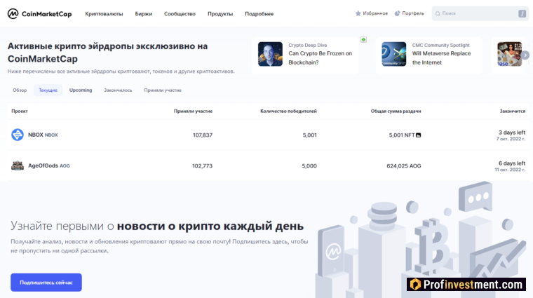Image resolution: width=533 pixels, height=298 pixels.
Task: Open the Приняли участие tab
Action: coord(163,90)
